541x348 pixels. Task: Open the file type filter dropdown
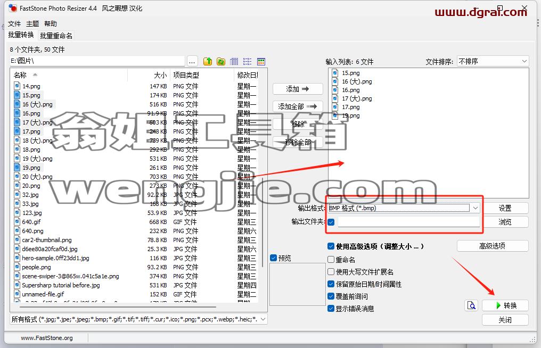(x=138, y=319)
